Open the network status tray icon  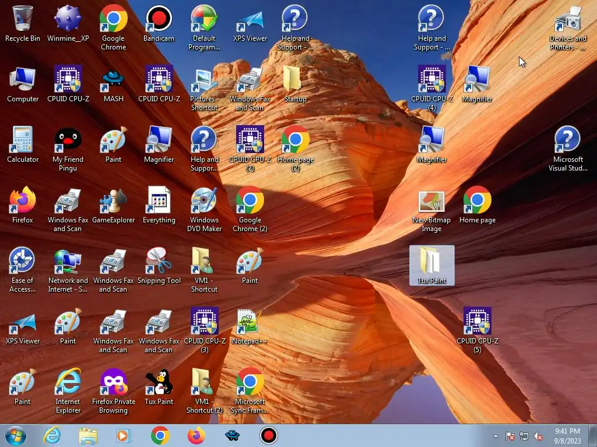(x=524, y=436)
